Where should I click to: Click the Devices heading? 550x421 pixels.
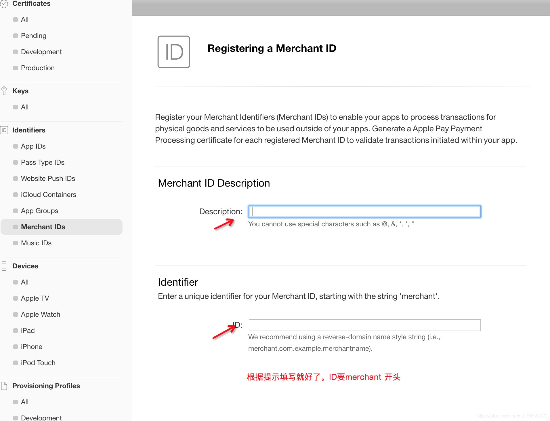[x=25, y=266]
